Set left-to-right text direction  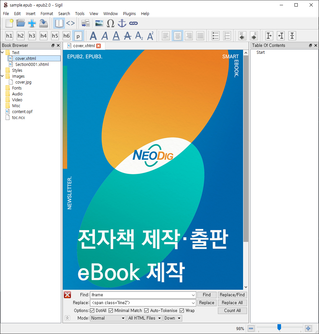(269, 36)
